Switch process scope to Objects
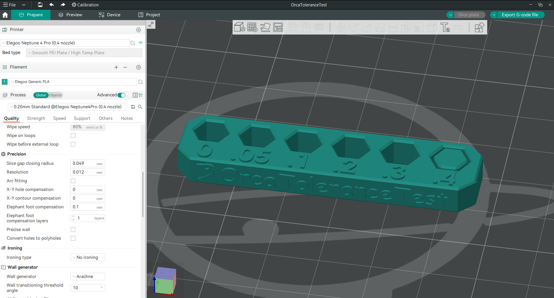 (55, 95)
